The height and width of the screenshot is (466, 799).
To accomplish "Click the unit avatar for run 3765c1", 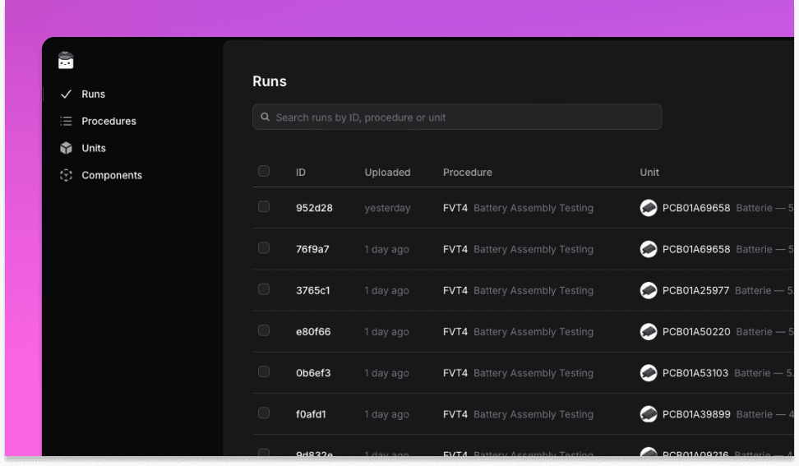I will click(649, 290).
